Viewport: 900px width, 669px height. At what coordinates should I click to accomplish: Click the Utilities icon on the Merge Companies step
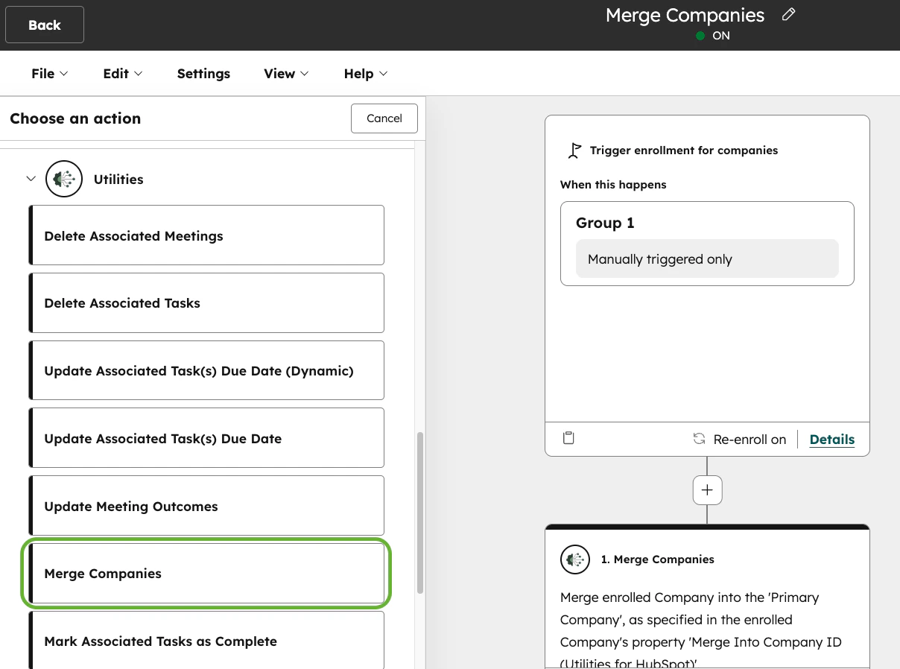tap(574, 559)
